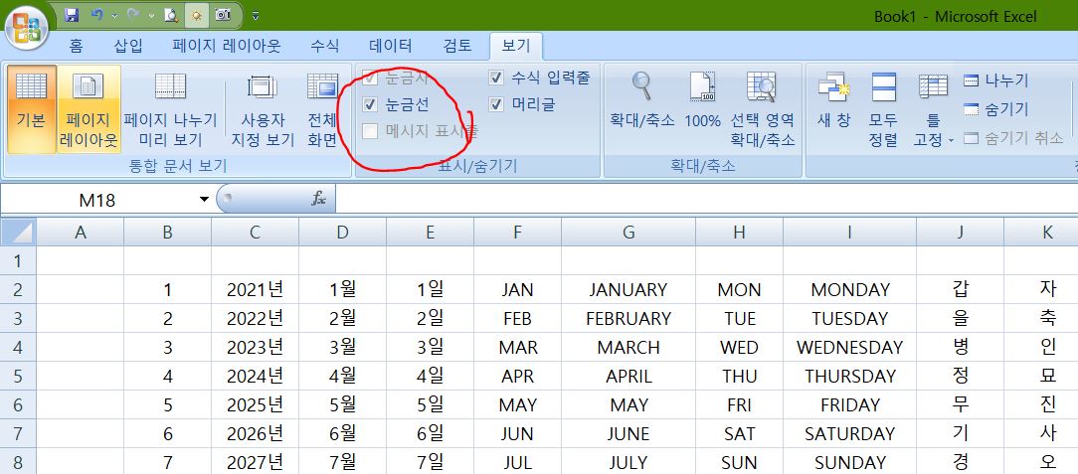Click 숨기기 hide window button
Image resolution: width=1078 pixels, height=474 pixels.
tap(996, 109)
